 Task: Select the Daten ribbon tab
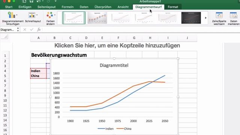click(x=84, y=7)
